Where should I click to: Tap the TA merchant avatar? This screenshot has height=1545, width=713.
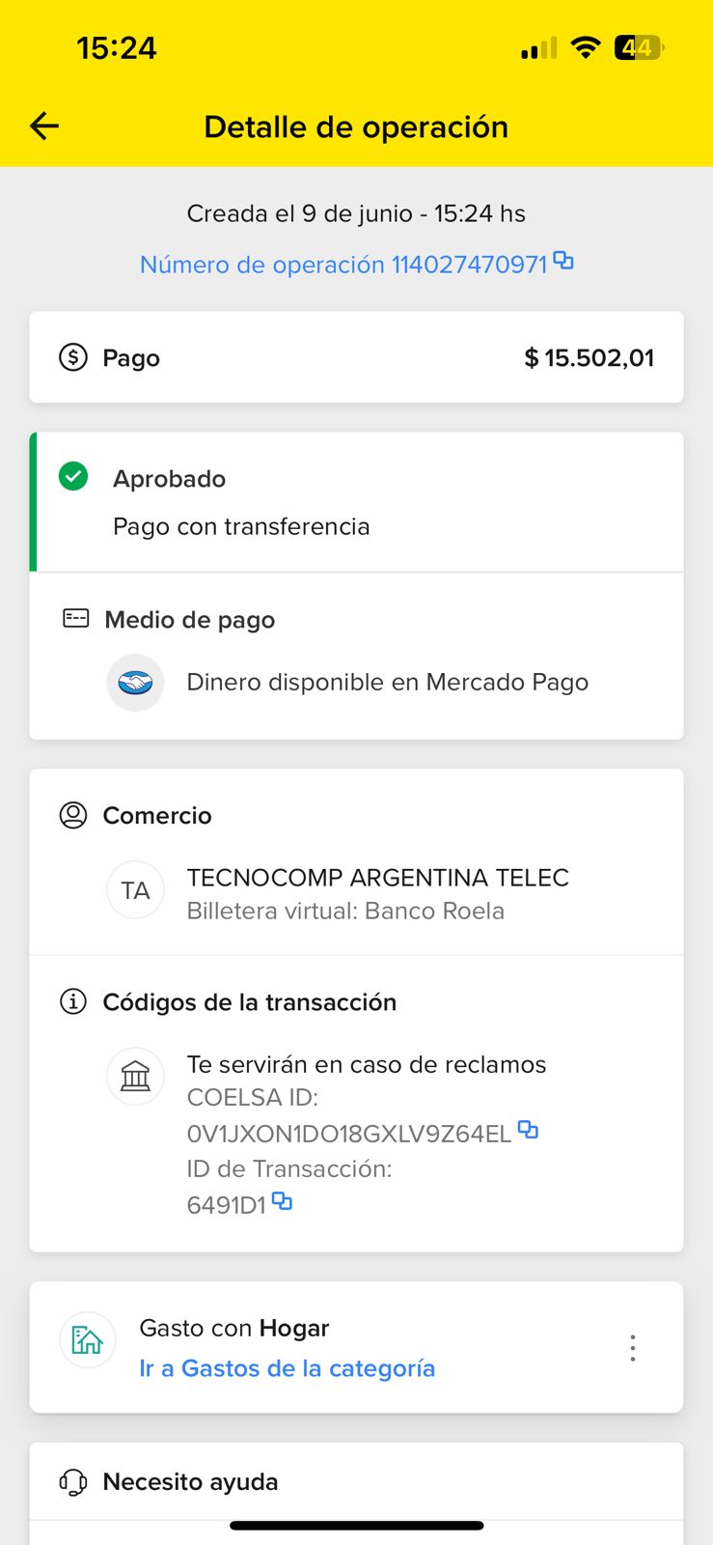pos(135,890)
